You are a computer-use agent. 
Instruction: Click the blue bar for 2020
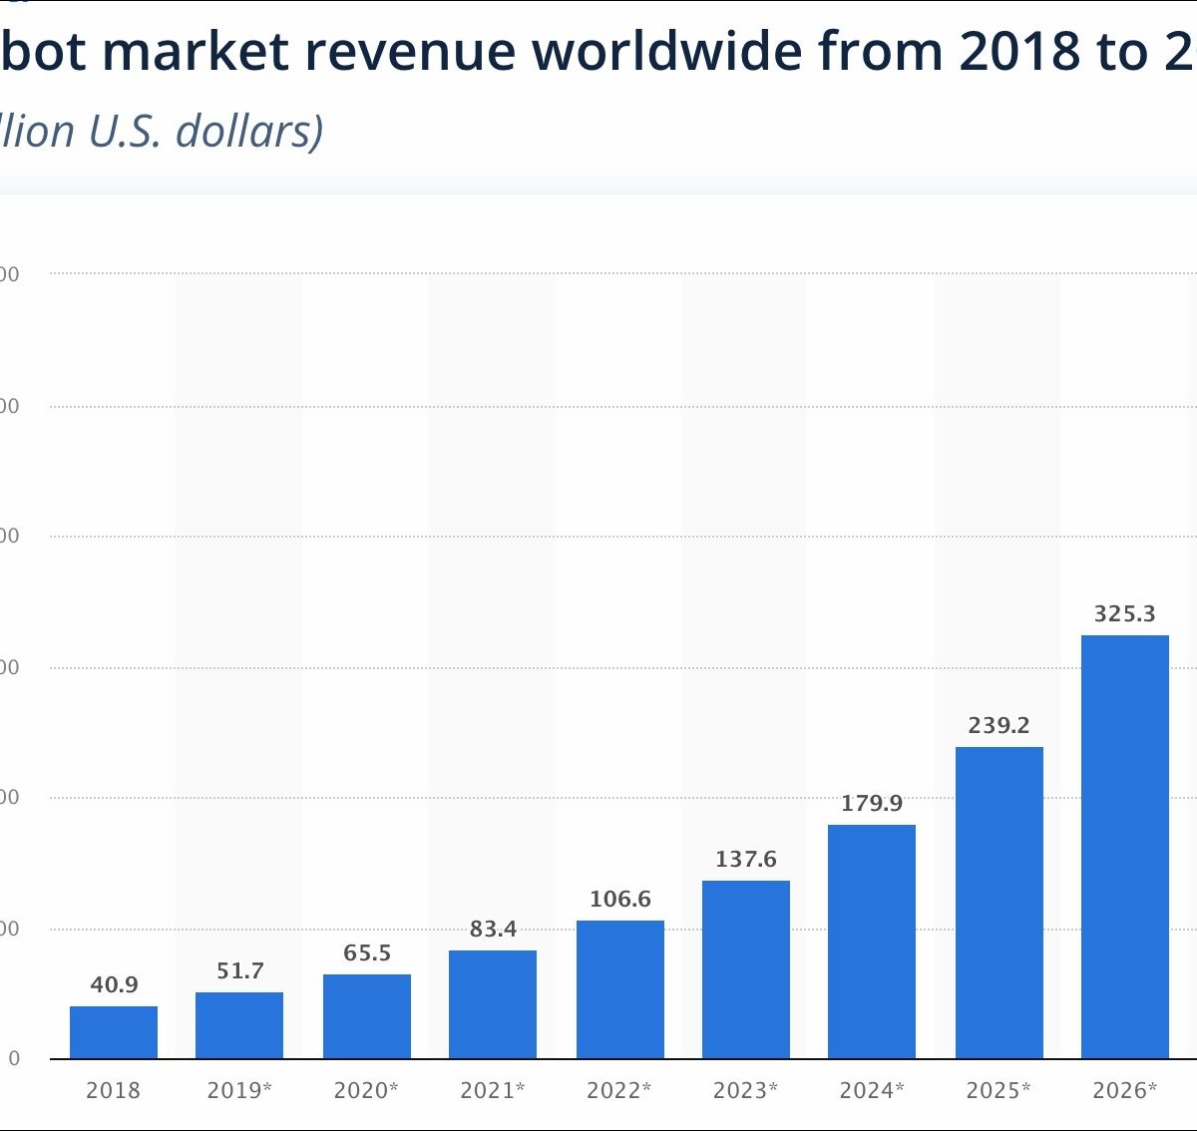click(367, 1016)
